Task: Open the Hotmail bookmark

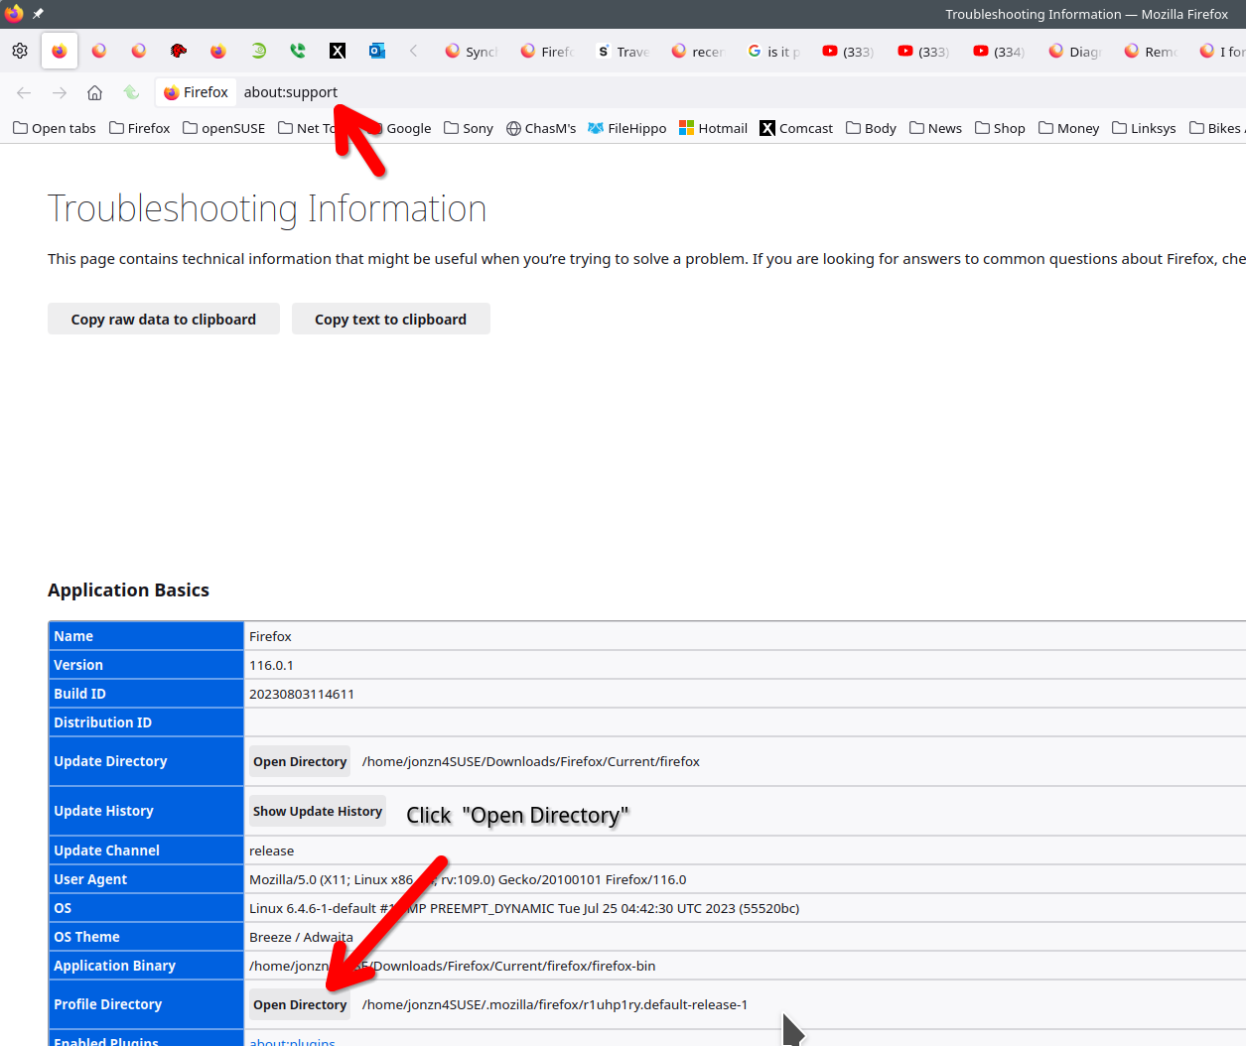Action: click(x=713, y=128)
